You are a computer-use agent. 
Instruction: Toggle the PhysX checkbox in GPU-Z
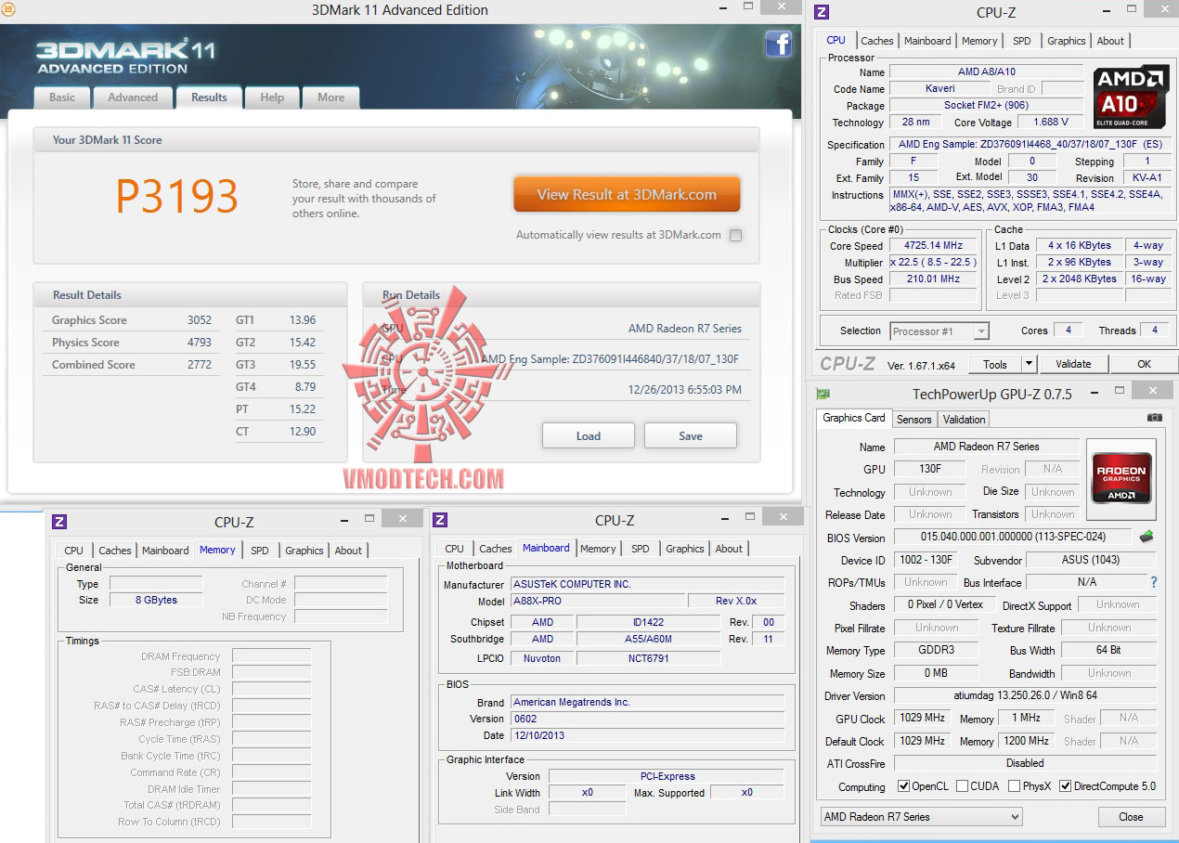click(1014, 786)
